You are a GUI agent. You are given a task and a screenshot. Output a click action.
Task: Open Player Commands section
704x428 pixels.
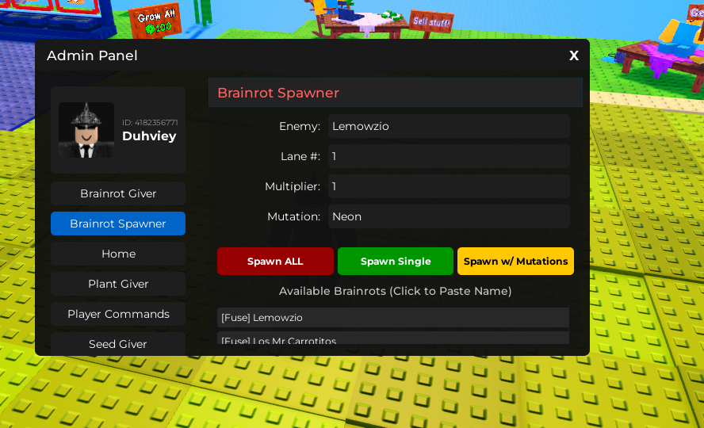click(118, 314)
